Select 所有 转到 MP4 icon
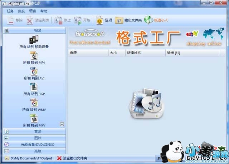This screenshot has height=164, width=229. (34, 56)
